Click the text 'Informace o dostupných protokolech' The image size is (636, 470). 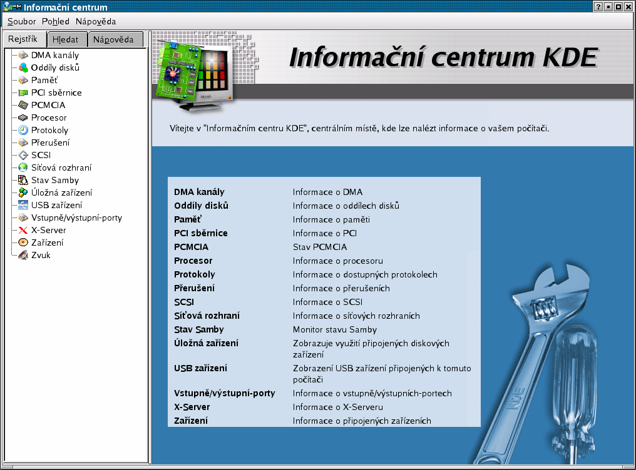tap(365, 274)
